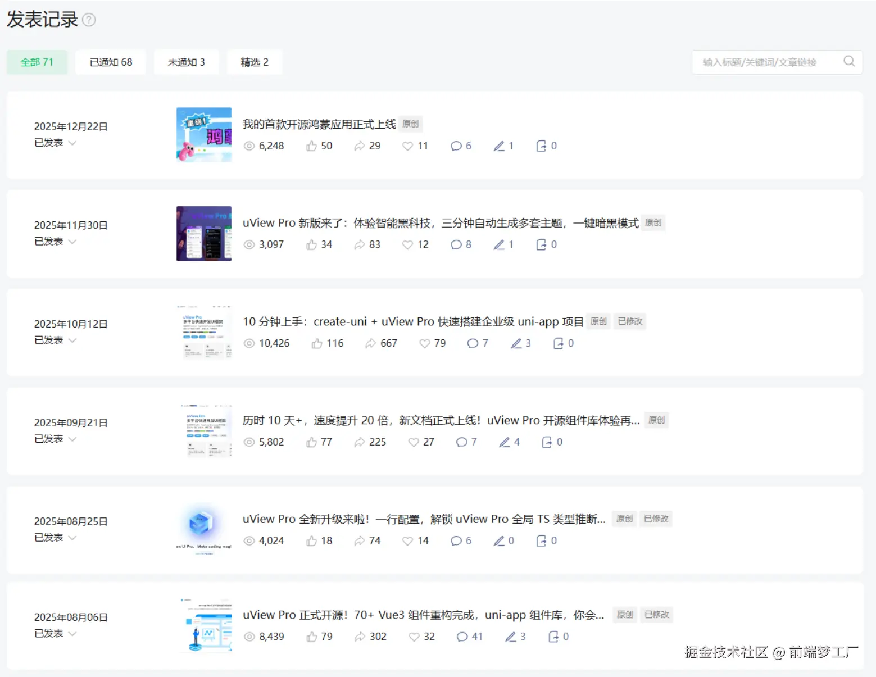Click export icon in 2025年08月06日 row

click(553, 637)
